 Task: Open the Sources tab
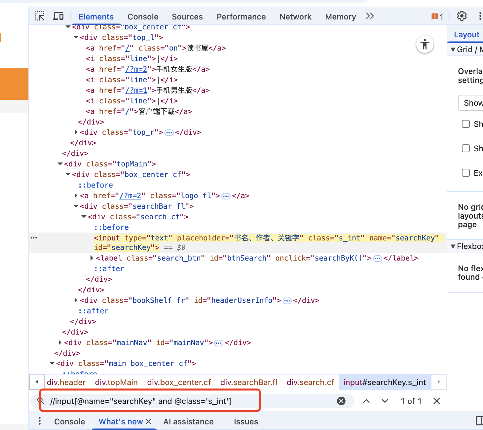point(187,17)
